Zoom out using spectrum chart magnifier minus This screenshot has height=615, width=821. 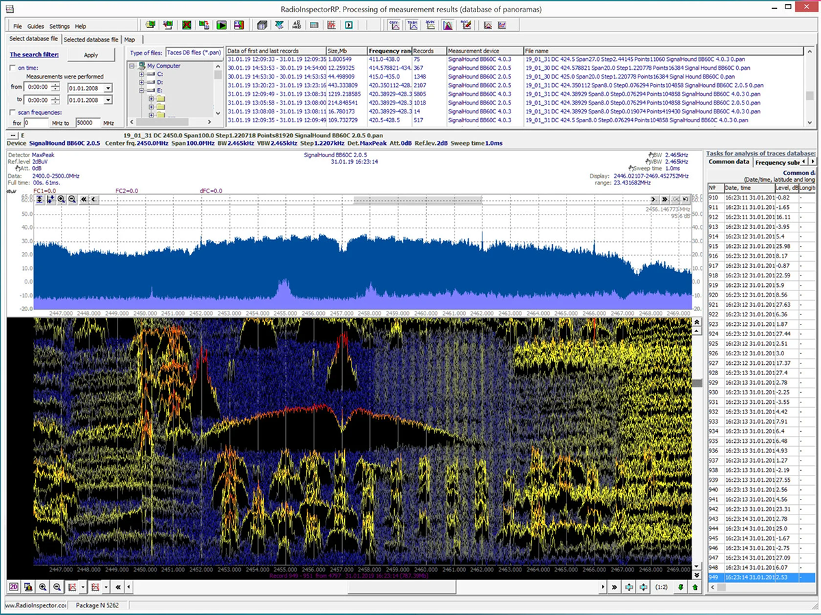(x=72, y=199)
